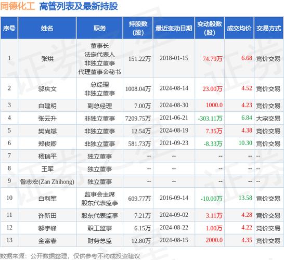
Task: Click the average price 4.23
Action: [247, 105]
